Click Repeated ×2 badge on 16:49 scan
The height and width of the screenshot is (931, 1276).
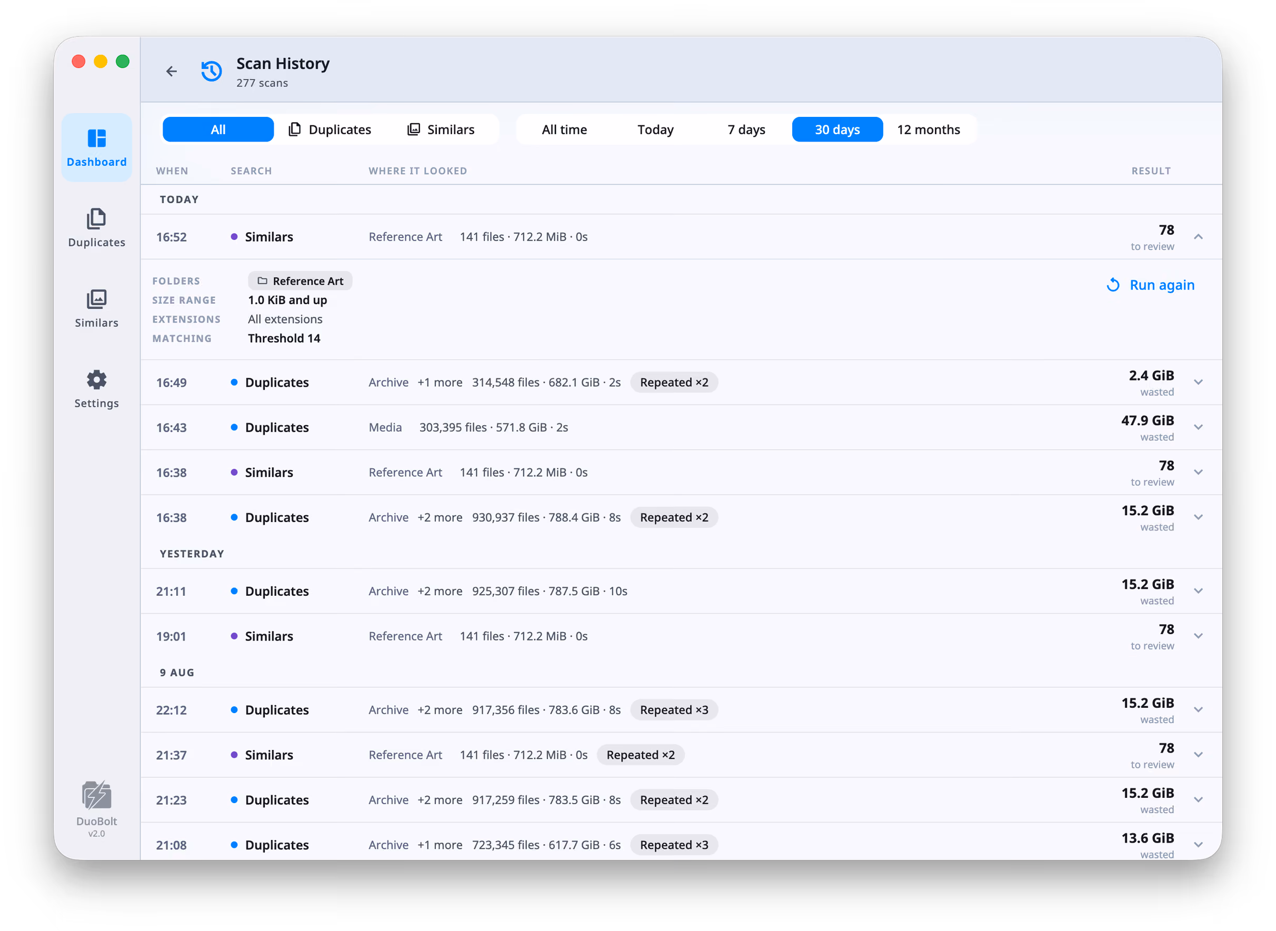click(x=674, y=383)
